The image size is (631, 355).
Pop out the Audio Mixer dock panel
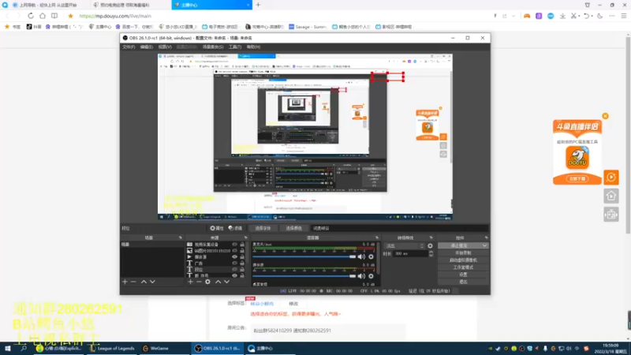coord(377,238)
